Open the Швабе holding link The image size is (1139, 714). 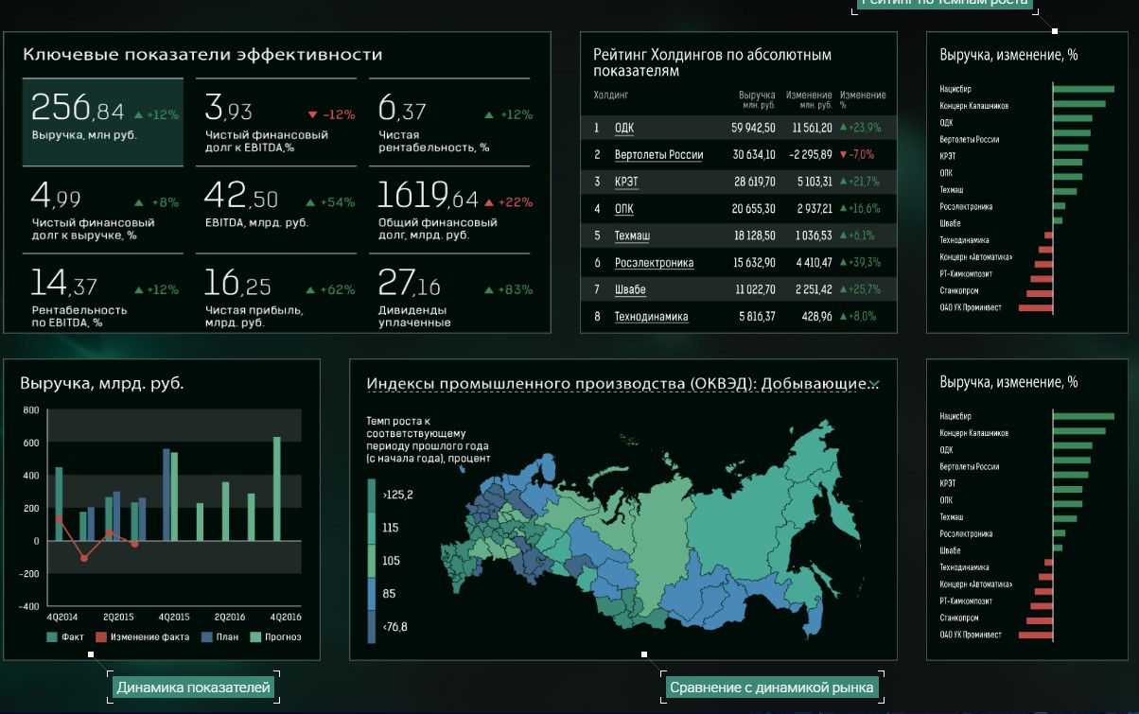point(630,289)
